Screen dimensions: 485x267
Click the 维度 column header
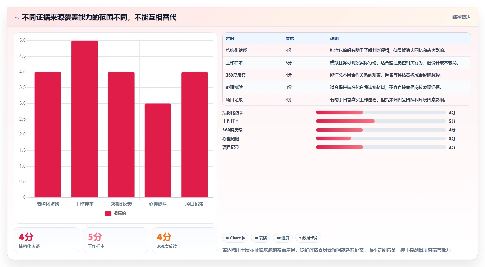(x=230, y=39)
